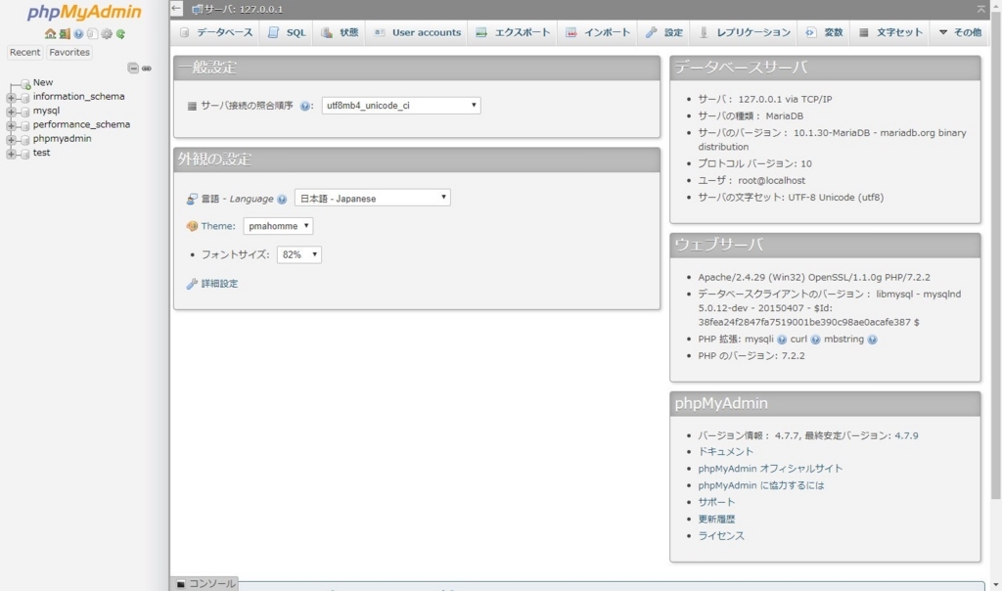Image resolution: width=1002 pixels, height=591 pixels.
Task: Click the link with main panel chain icon
Action: click(147, 68)
